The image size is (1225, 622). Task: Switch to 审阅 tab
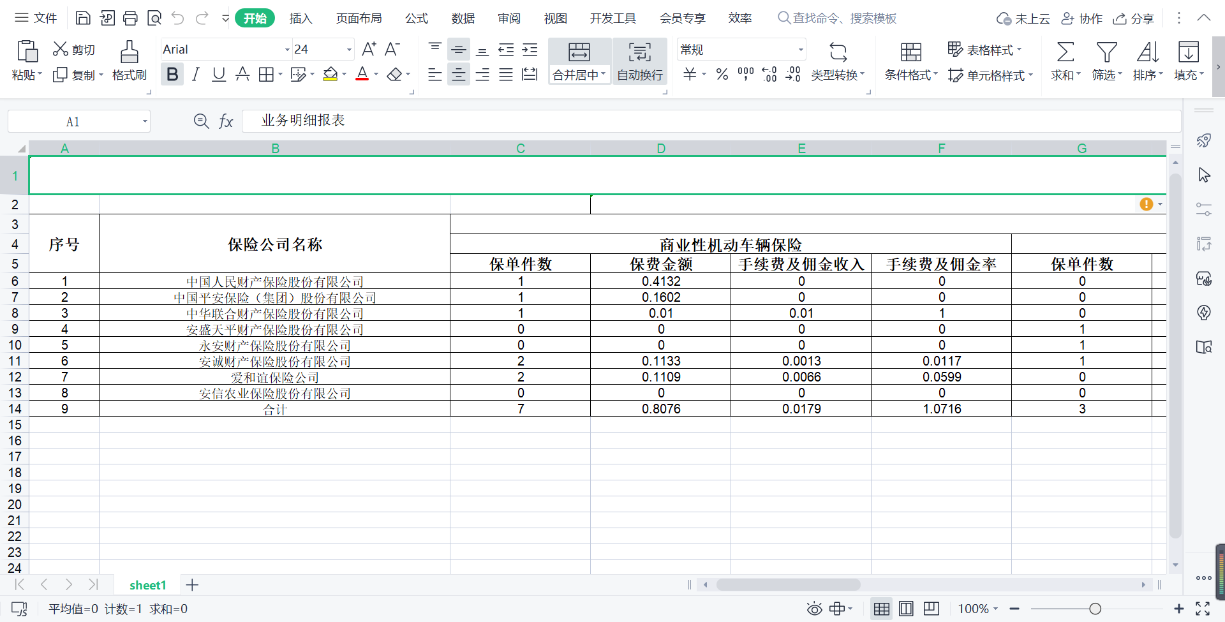click(509, 18)
